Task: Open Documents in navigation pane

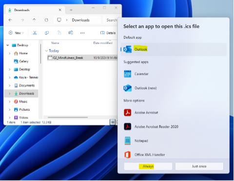Action: coord(27,86)
